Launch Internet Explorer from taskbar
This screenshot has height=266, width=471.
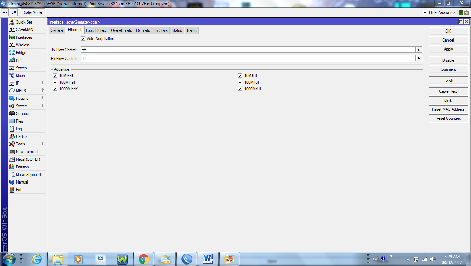click(x=36, y=259)
